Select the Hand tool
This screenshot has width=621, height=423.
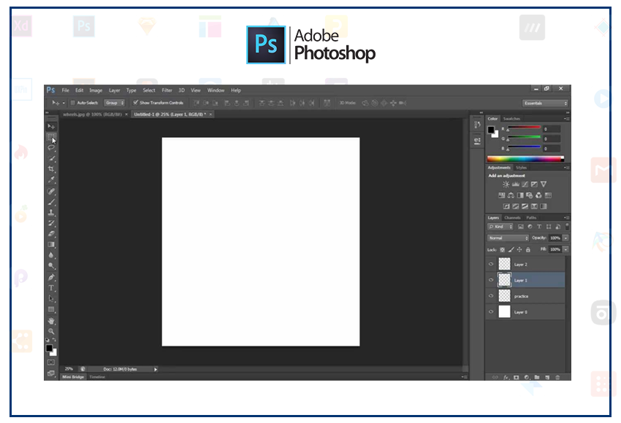point(51,321)
